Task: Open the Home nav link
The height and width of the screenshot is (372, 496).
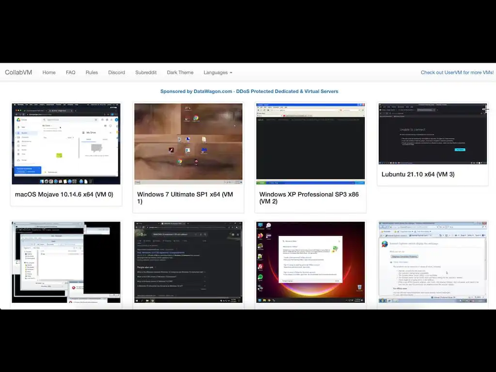Action: pyautogui.click(x=49, y=73)
